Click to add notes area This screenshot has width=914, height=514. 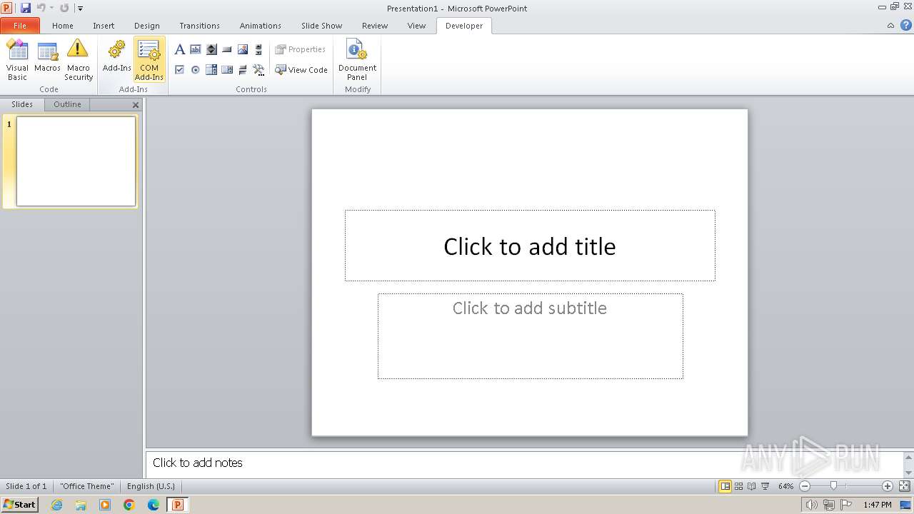click(x=525, y=463)
